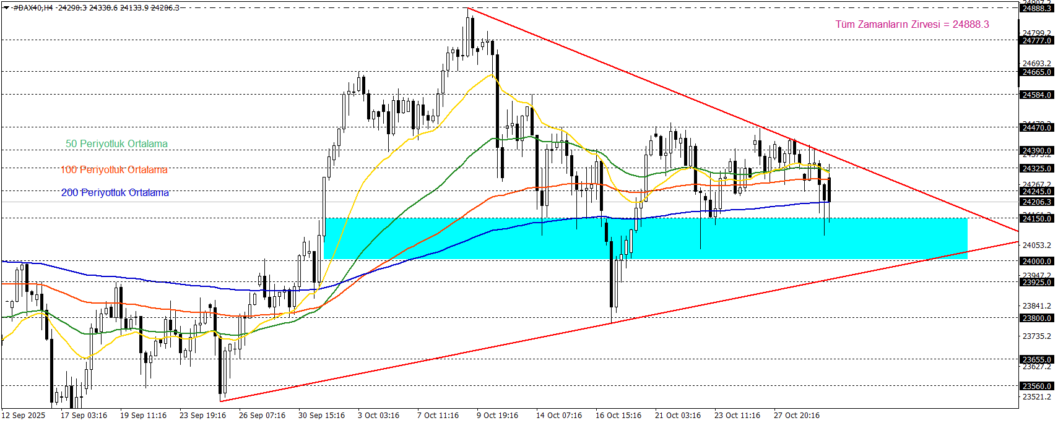Click the 24777.0 price level tag
The height and width of the screenshot is (423, 1058).
point(1036,40)
